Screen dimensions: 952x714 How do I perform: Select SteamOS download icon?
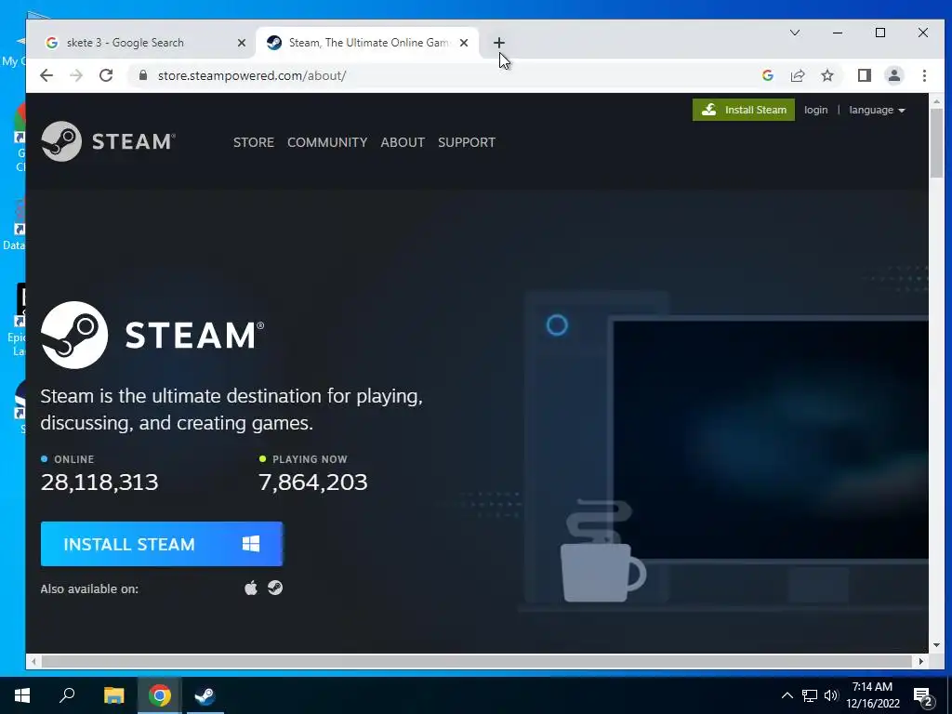pyautogui.click(x=275, y=588)
